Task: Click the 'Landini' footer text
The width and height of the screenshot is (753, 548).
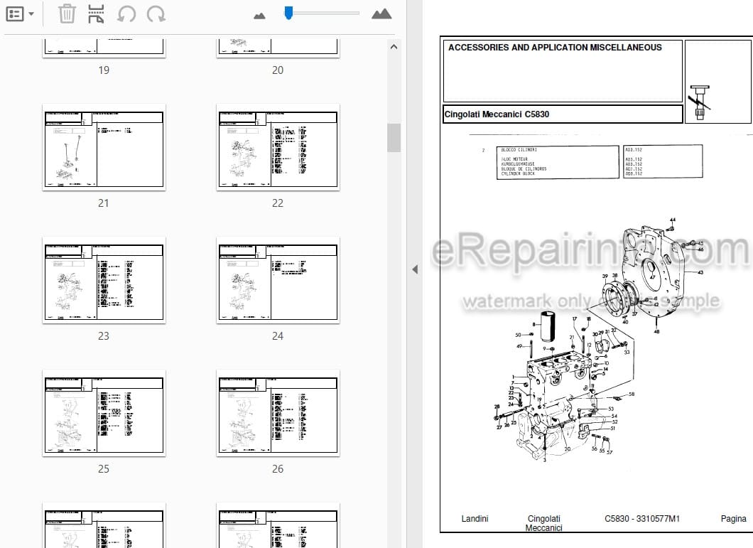Action: point(475,519)
